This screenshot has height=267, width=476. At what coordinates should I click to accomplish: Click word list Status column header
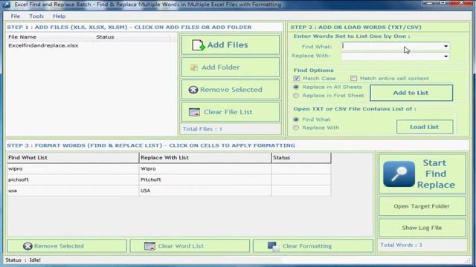click(x=301, y=158)
